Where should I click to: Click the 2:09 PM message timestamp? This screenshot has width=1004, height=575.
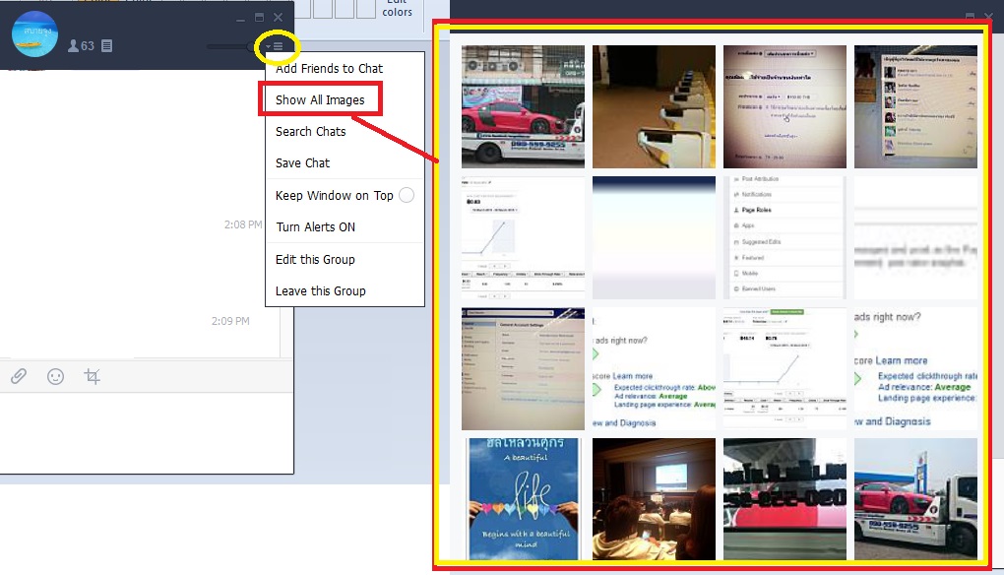point(230,321)
